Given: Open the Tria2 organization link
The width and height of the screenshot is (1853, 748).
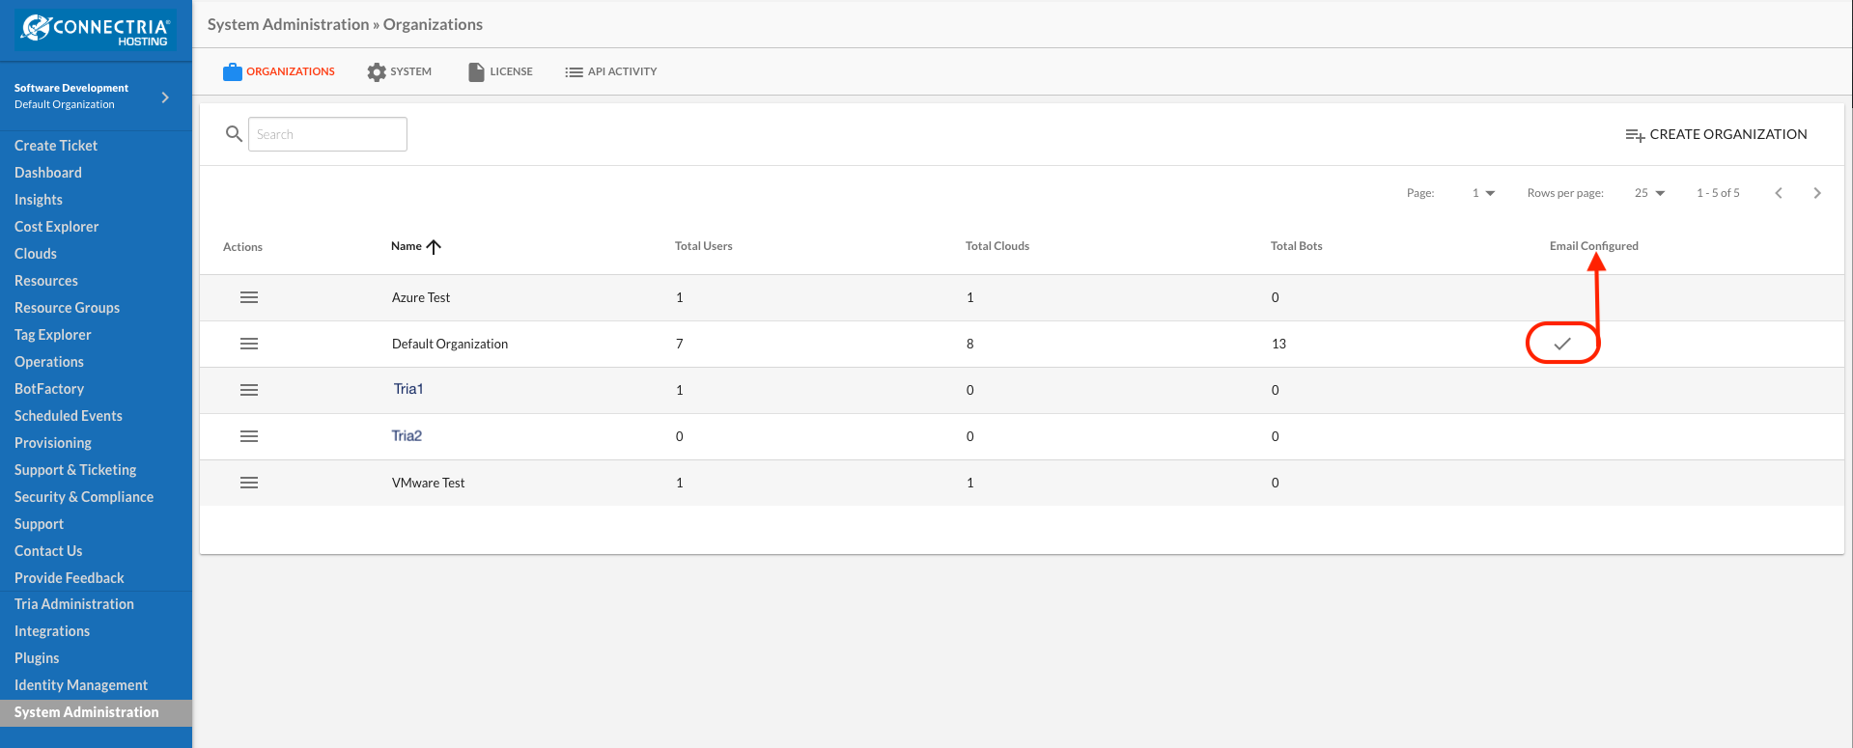Looking at the screenshot, I should pyautogui.click(x=407, y=436).
